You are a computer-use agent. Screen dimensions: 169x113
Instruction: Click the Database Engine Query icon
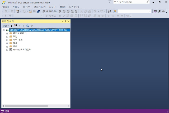(x=60, y=11)
